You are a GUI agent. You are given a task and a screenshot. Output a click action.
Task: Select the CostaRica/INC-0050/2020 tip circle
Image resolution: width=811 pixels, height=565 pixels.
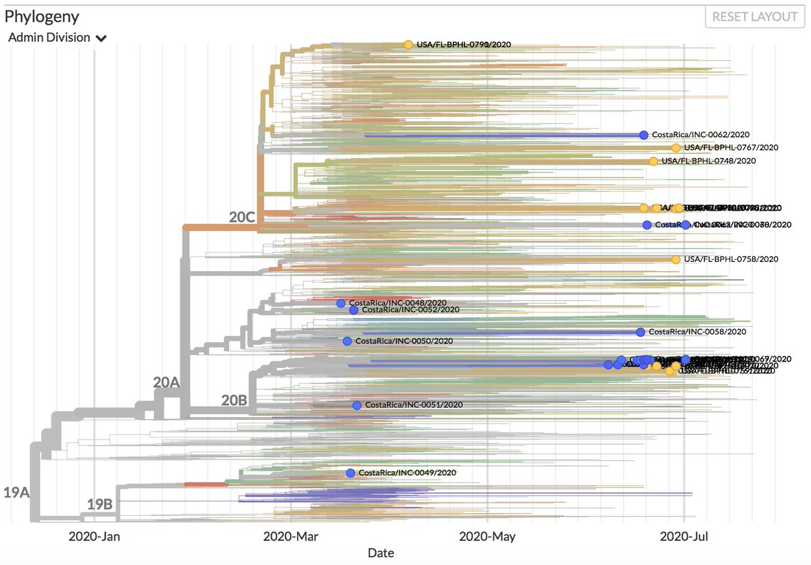tap(347, 342)
